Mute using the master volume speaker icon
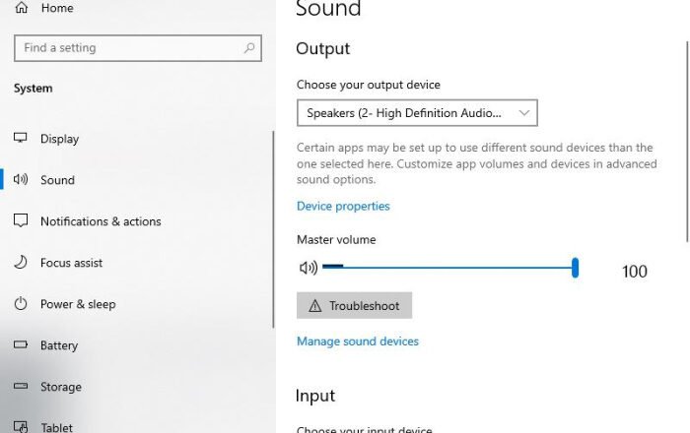The image size is (690, 433). pyautogui.click(x=308, y=267)
